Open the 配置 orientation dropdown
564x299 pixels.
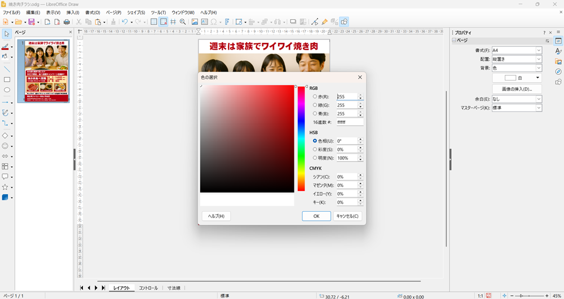coord(517,59)
